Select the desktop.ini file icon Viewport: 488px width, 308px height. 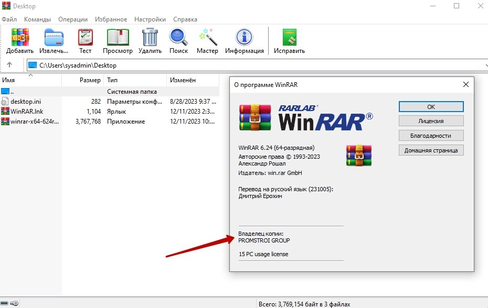[5, 101]
